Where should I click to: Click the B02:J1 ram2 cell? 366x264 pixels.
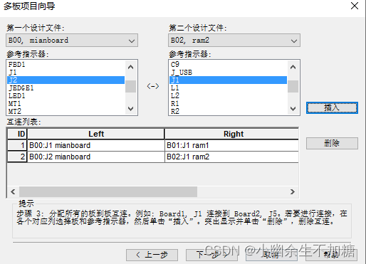(x=231, y=157)
